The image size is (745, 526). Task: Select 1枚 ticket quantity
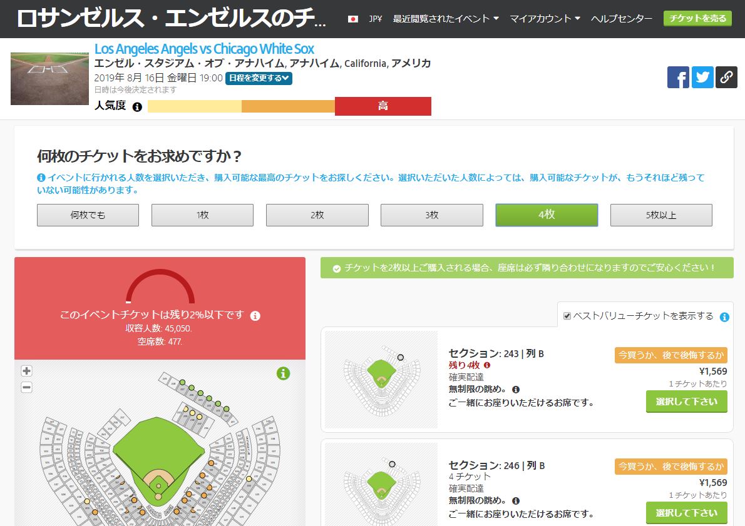(202, 215)
